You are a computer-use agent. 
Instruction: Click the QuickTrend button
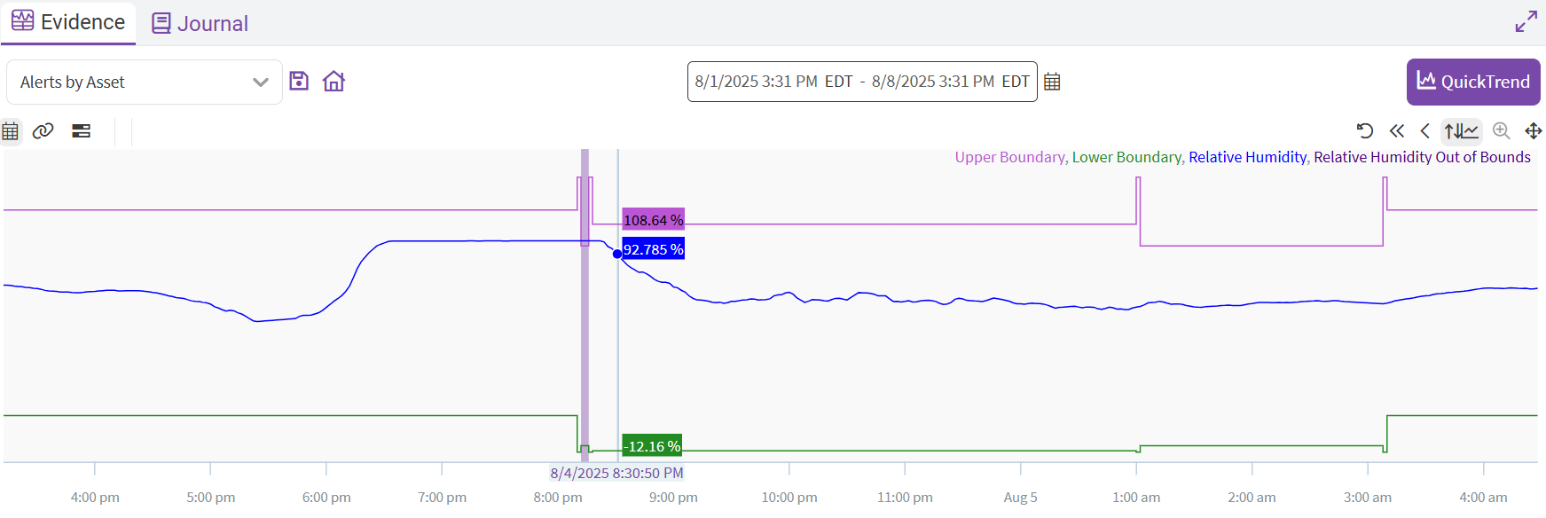pos(1472,82)
